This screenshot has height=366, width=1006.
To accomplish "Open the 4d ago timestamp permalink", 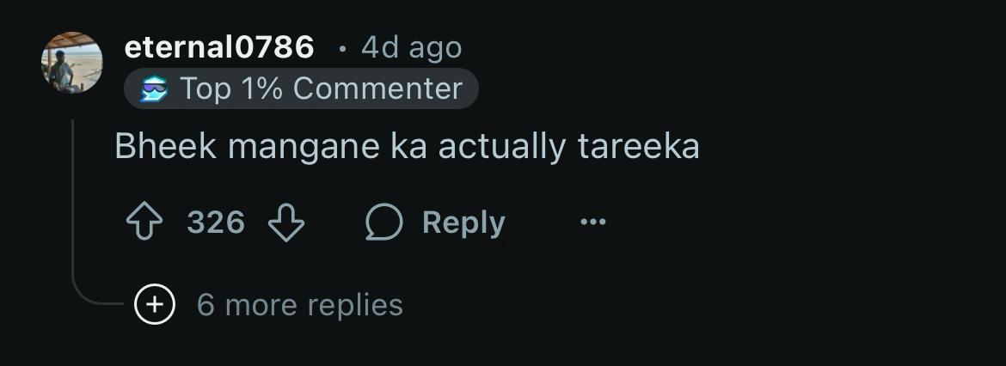I will pos(411,48).
